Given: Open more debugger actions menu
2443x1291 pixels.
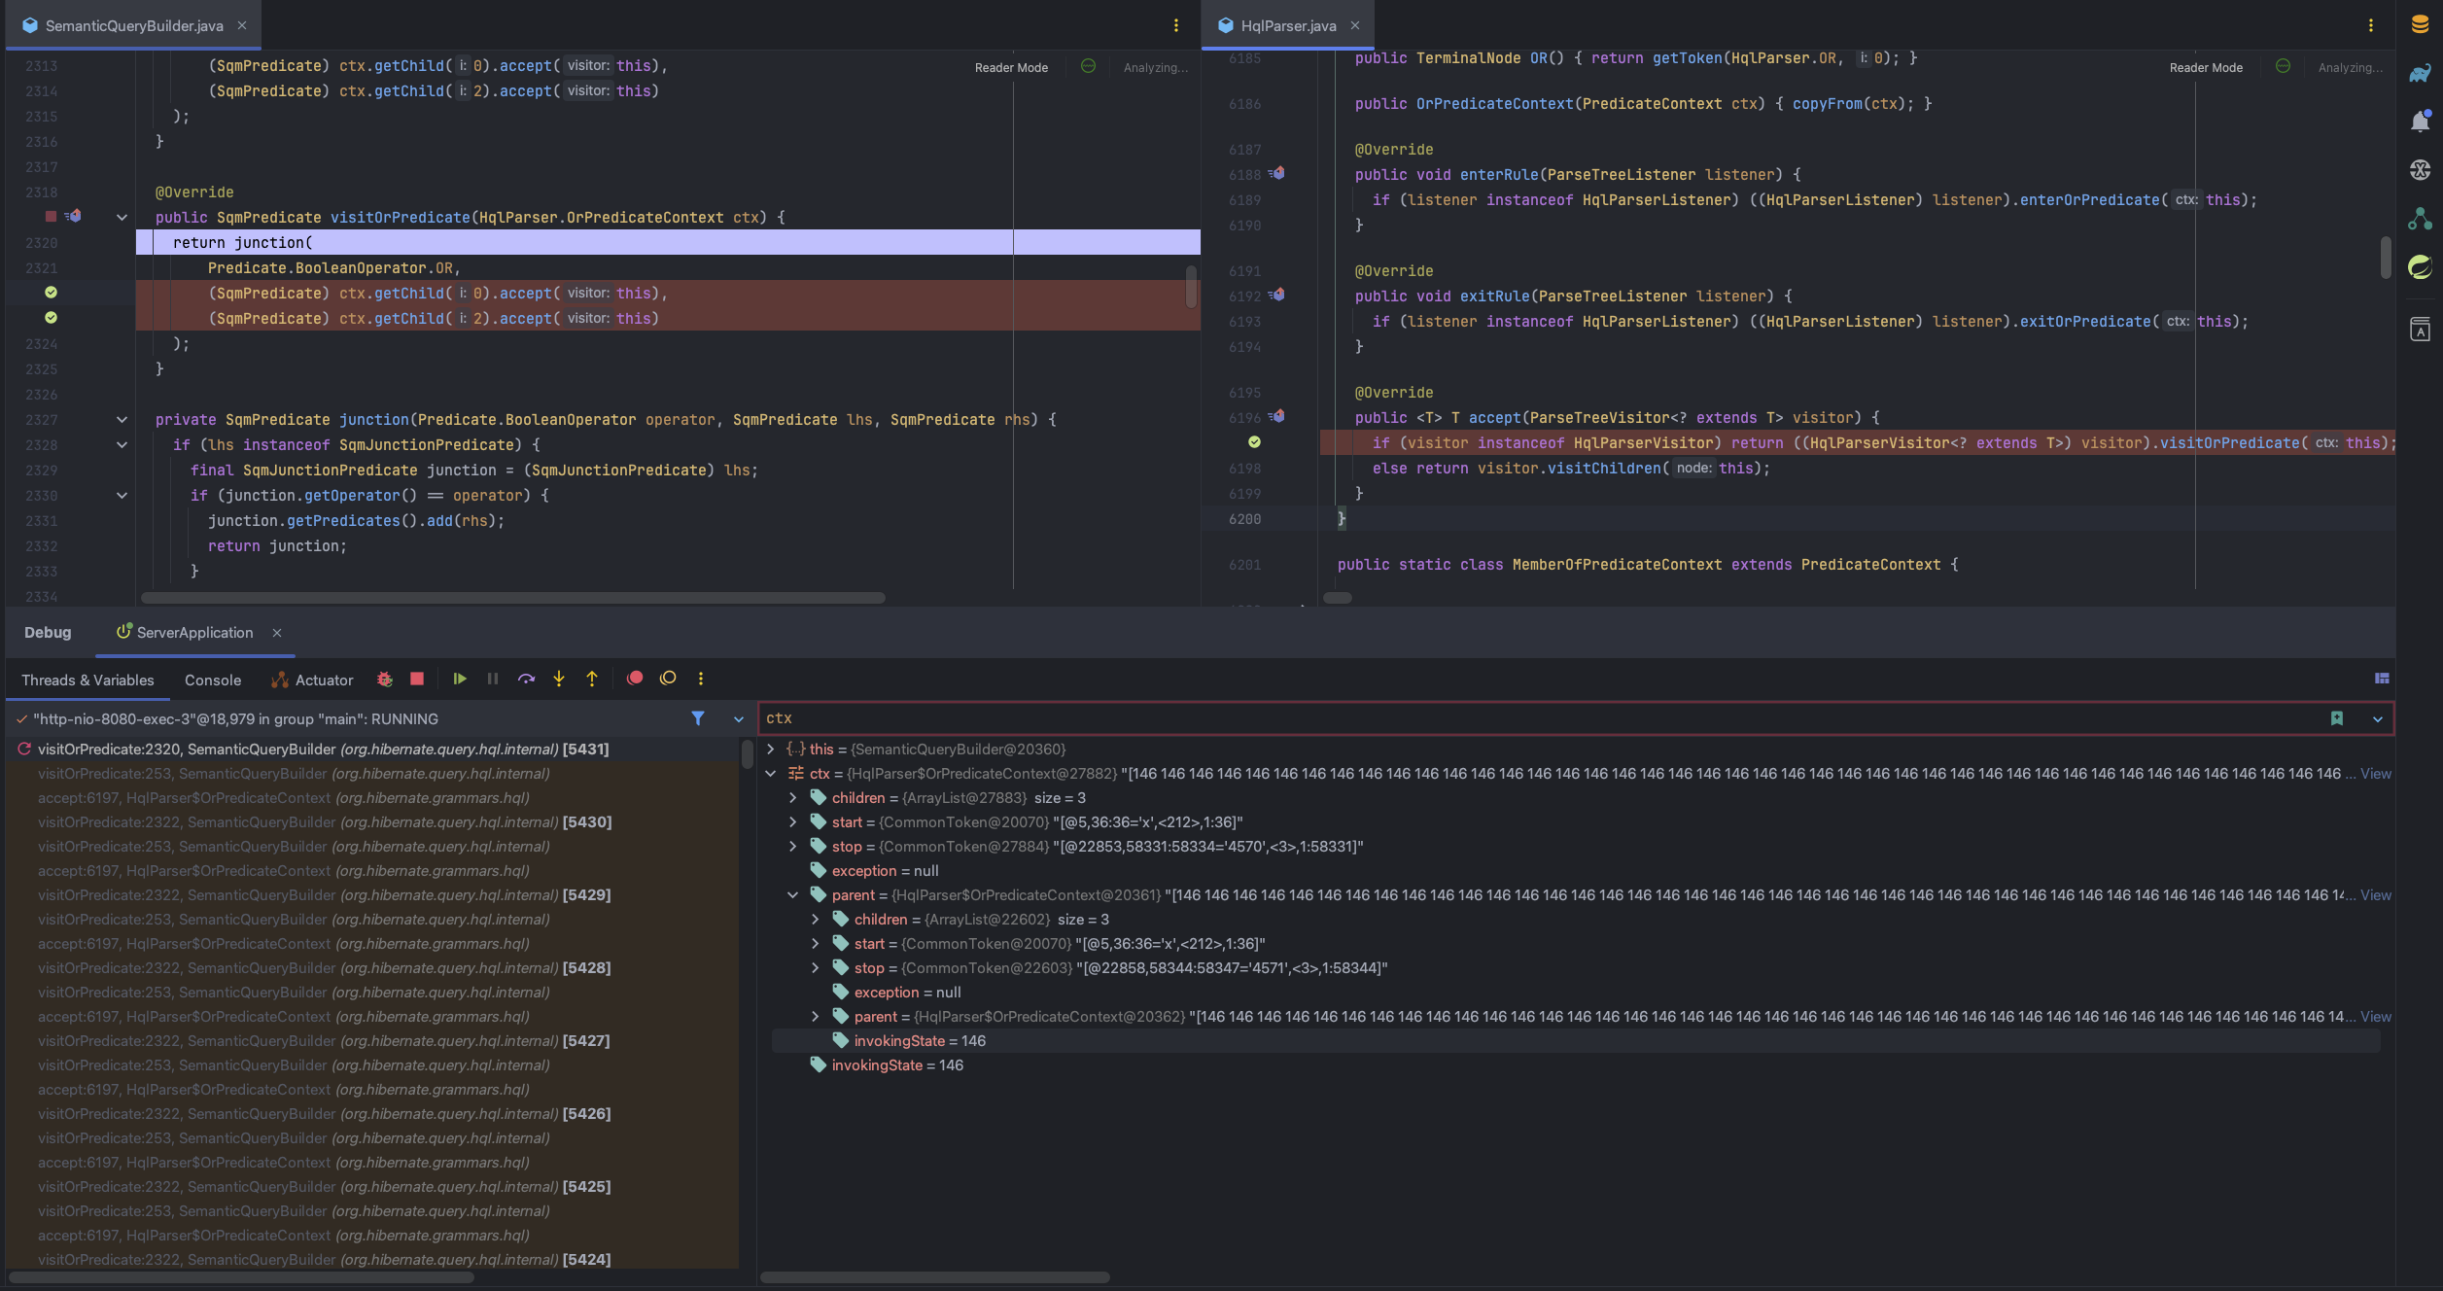Looking at the screenshot, I should point(701,679).
